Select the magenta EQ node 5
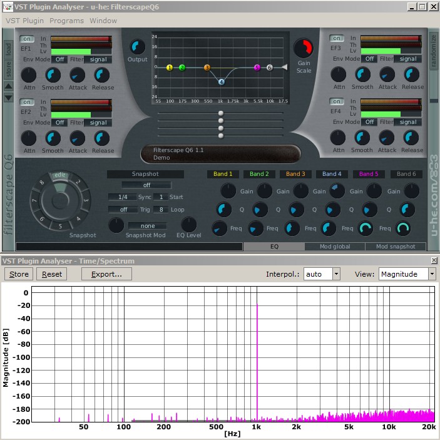 257,68
